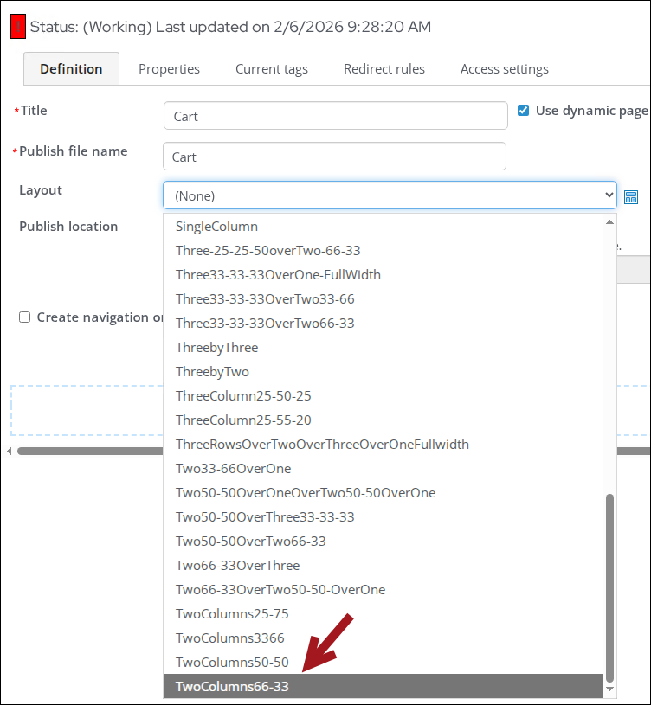Image resolution: width=651 pixels, height=705 pixels.
Task: Click the scroll up arrow in list
Action: pos(609,221)
